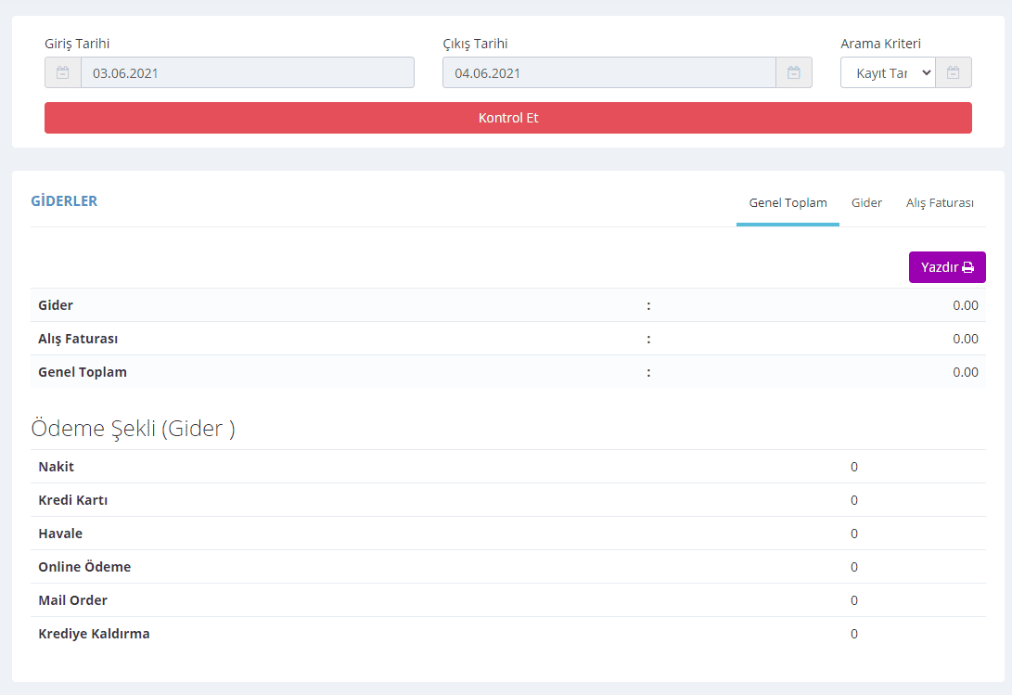Click calendar icon next to Arama Kriteri dropdown
This screenshot has height=695, width=1012.
coord(954,73)
